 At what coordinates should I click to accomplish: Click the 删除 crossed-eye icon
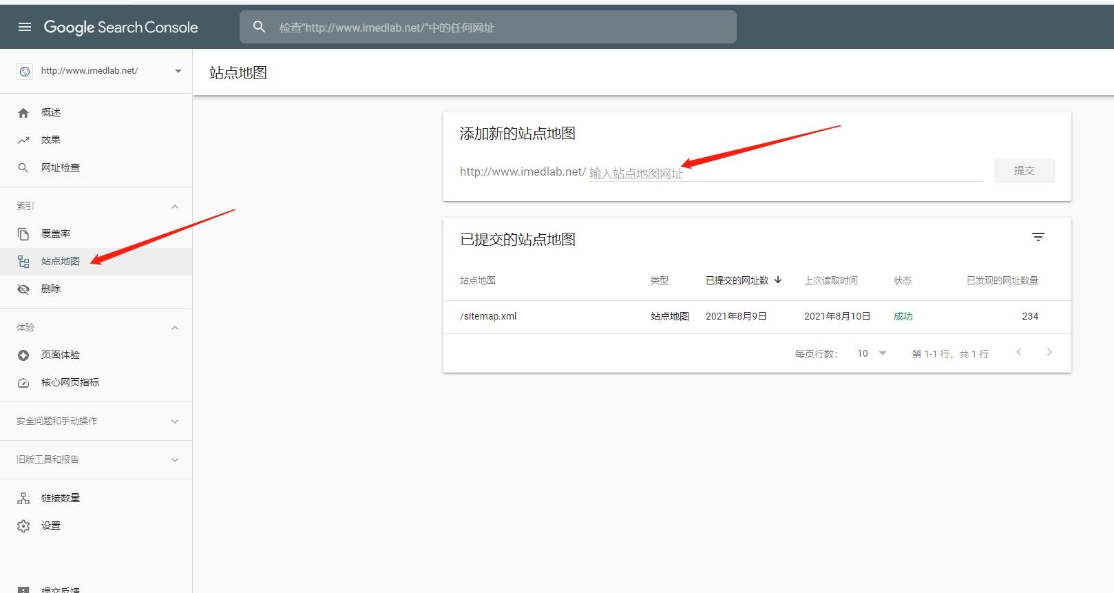tap(23, 289)
